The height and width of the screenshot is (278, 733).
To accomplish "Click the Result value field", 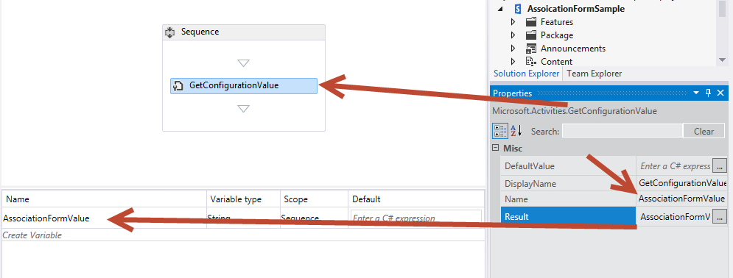I will (675, 217).
